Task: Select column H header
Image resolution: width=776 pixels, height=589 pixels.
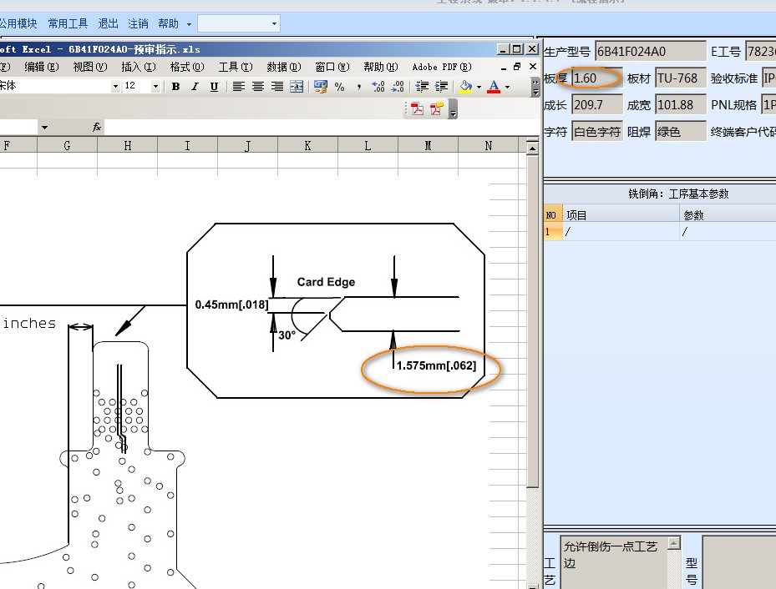Action: [128, 145]
